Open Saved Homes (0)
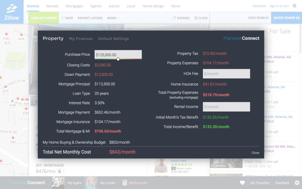This screenshot has height=189, width=302. click(286, 18)
